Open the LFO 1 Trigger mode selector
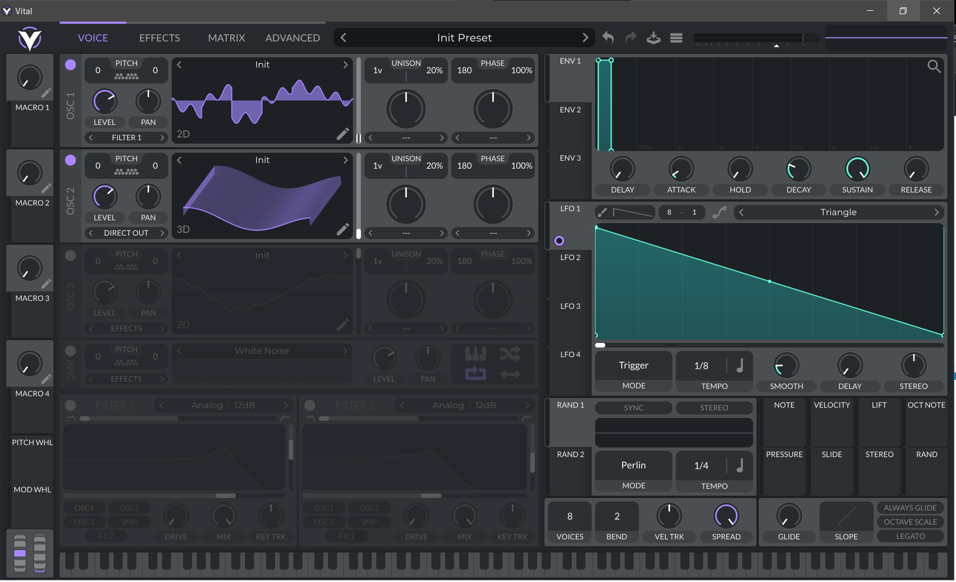The width and height of the screenshot is (956, 582). coord(634,366)
